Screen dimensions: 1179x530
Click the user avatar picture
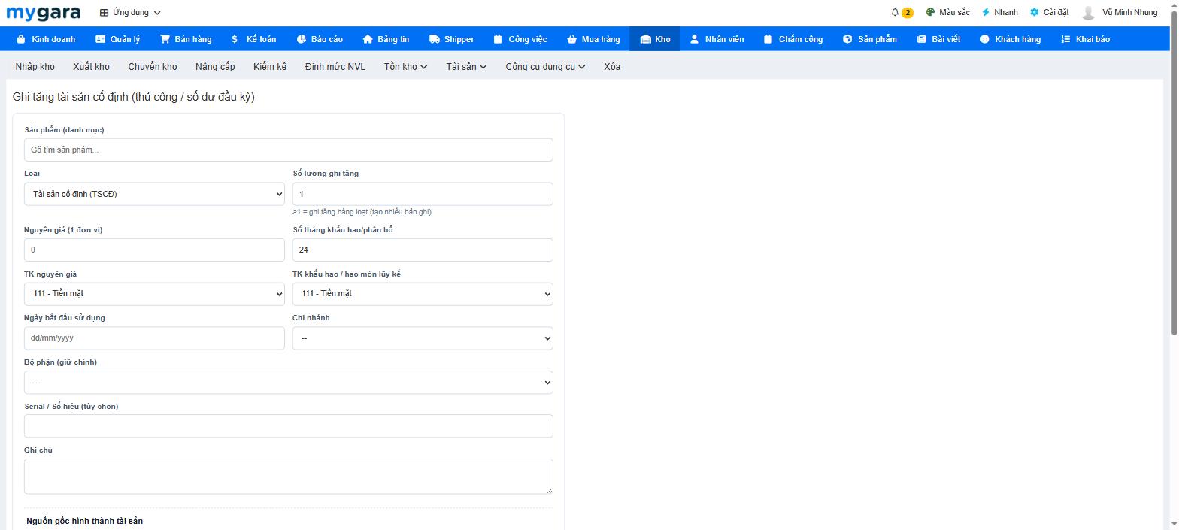[1088, 13]
